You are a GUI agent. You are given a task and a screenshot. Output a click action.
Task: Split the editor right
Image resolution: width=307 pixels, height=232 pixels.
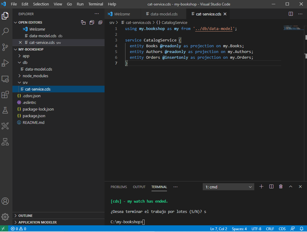coord(291,14)
